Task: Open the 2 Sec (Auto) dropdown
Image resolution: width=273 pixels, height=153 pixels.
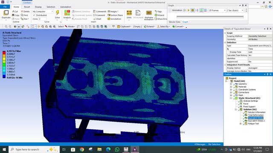Action: (x=235, y=10)
